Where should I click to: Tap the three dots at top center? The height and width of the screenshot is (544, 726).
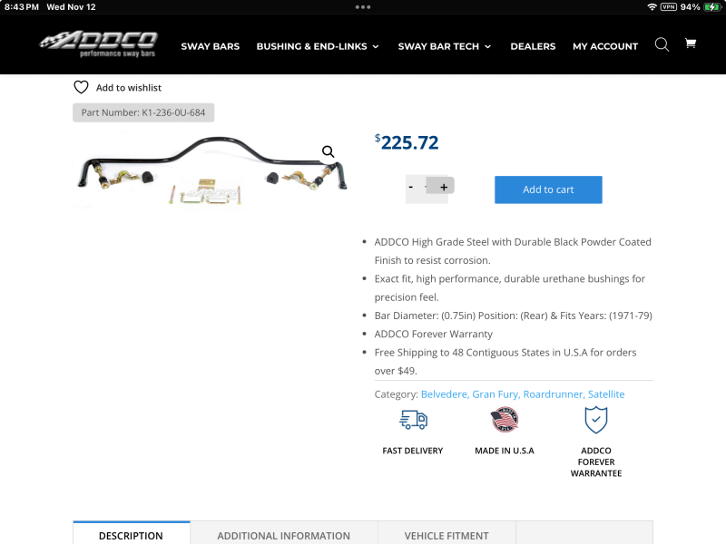click(x=362, y=7)
